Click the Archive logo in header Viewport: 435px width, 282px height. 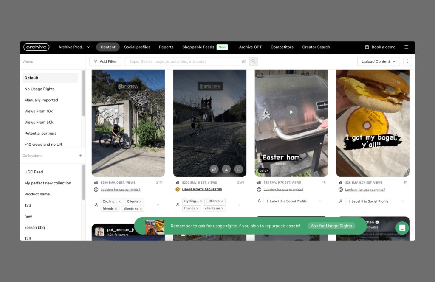pyautogui.click(x=37, y=47)
